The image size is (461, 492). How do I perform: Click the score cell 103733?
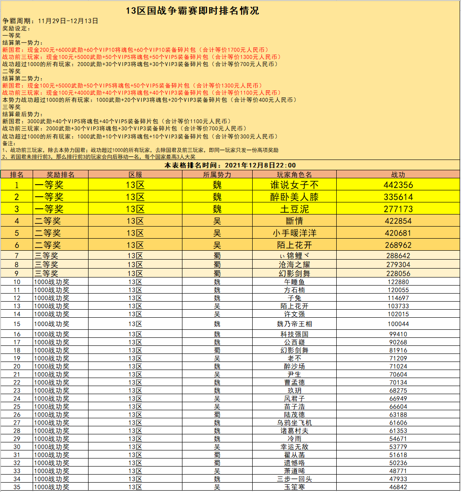(x=398, y=306)
